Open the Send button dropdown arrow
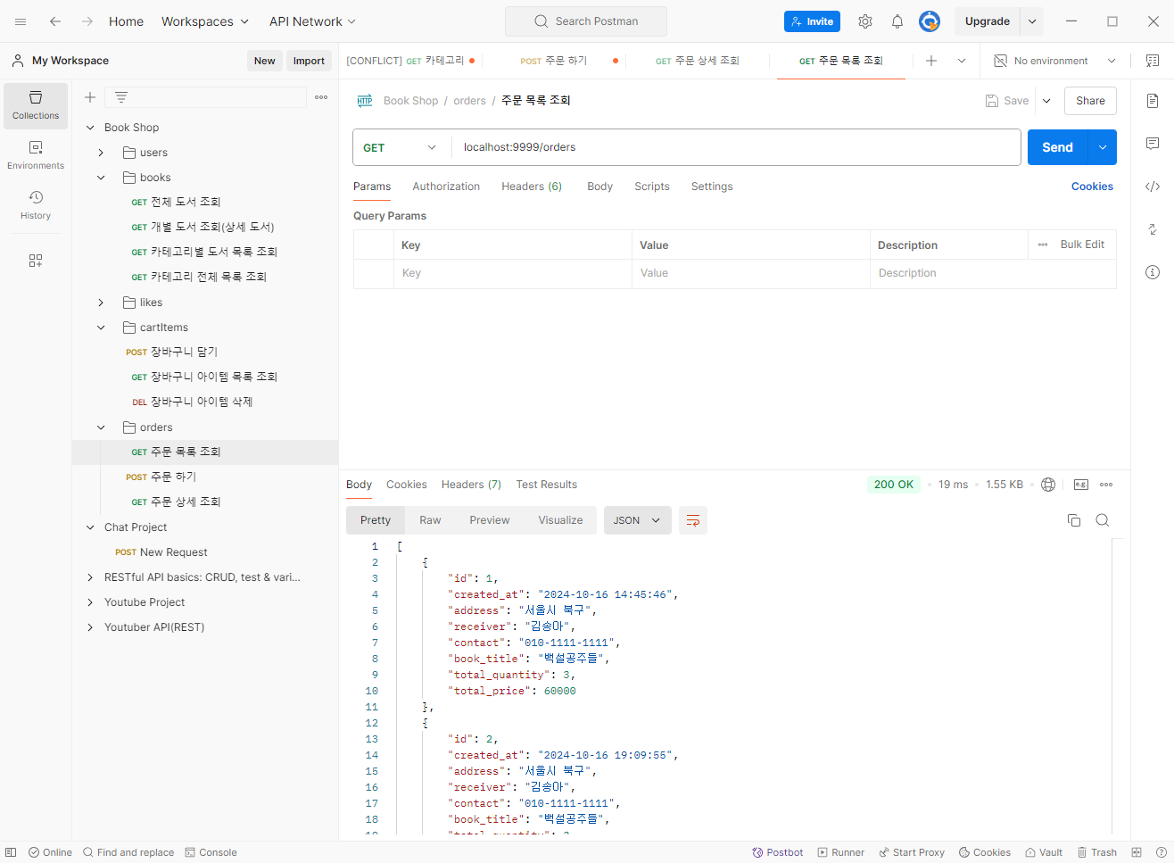The image size is (1174, 863). coord(1103,147)
